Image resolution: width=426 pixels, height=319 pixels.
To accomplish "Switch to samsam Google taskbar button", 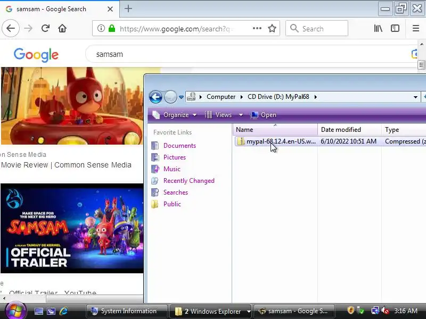I will tap(294, 311).
